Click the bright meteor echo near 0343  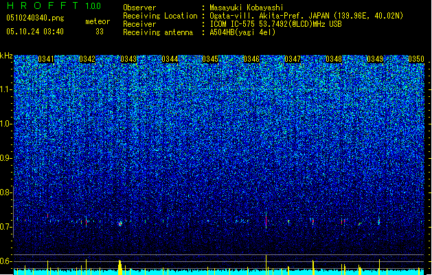[120, 223]
